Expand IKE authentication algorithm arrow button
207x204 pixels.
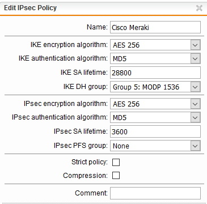click(195, 59)
